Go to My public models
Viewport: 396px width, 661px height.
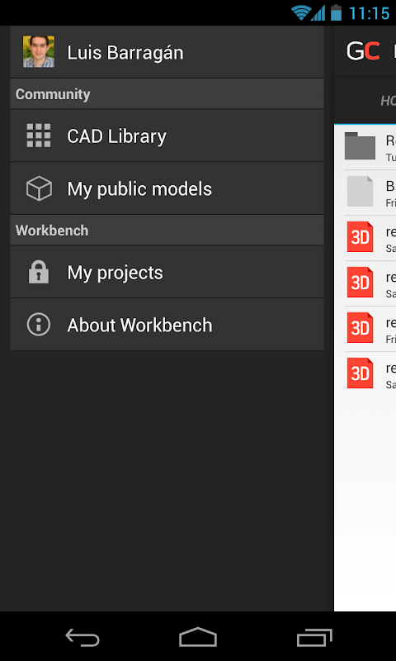click(167, 188)
